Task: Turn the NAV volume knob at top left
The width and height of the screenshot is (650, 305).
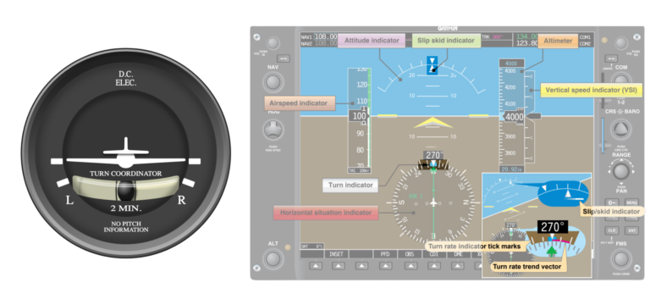Action: 273,43
